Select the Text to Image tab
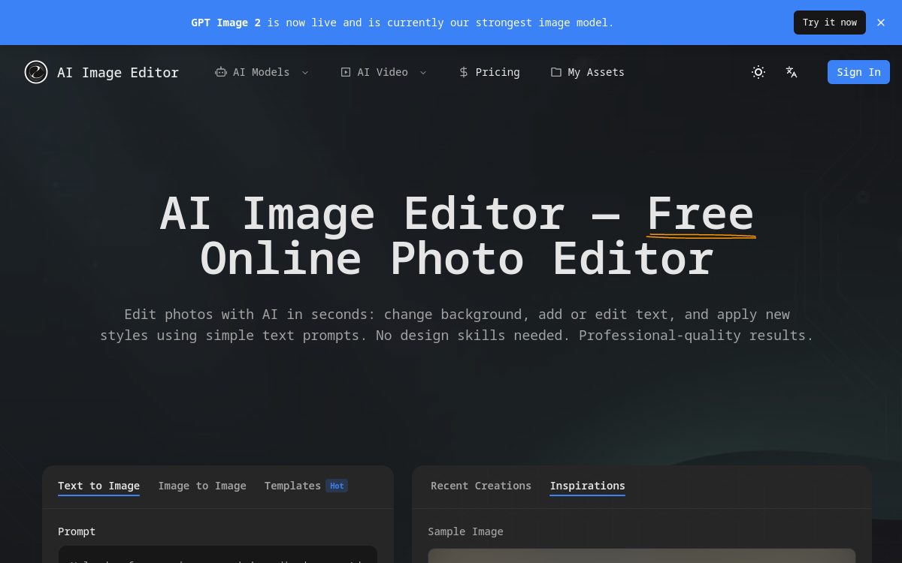The height and width of the screenshot is (563, 902). [98, 486]
